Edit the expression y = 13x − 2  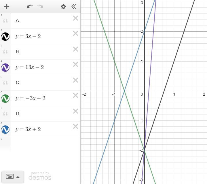30,67
